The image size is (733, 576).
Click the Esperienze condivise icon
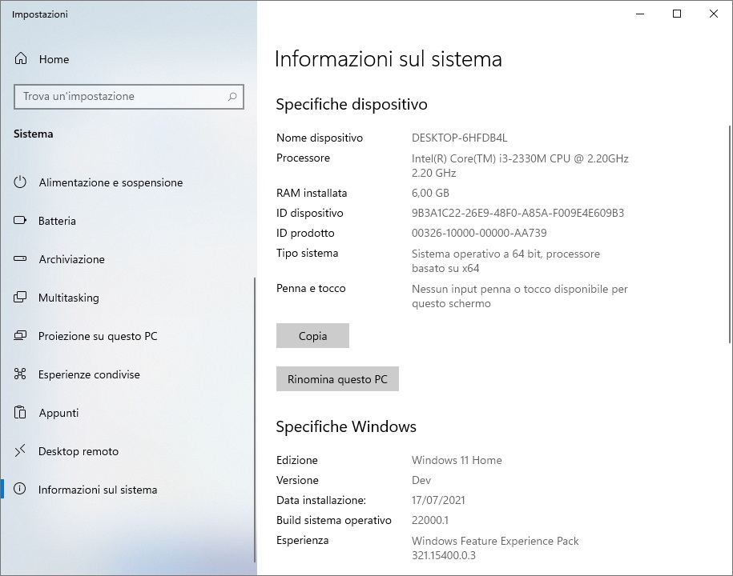tap(20, 374)
